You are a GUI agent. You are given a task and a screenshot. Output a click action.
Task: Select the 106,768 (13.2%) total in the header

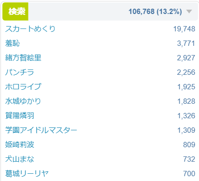(155, 12)
